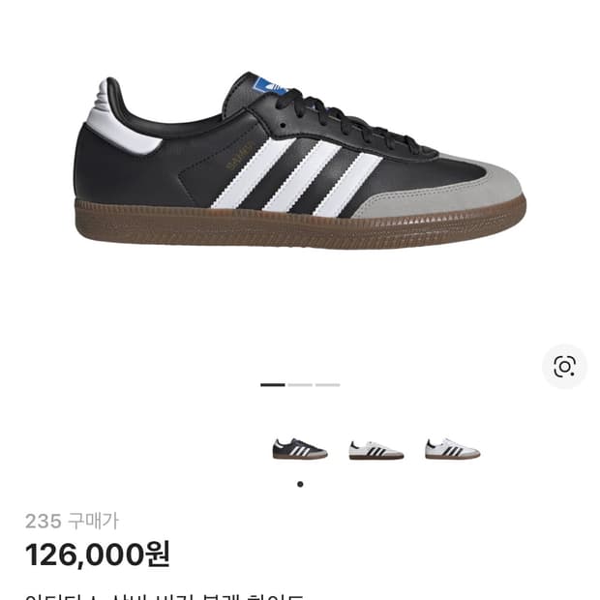The height and width of the screenshot is (600, 600).
Task: Tap the gold Samba lettering on shoe
Action: pyautogui.click(x=241, y=156)
